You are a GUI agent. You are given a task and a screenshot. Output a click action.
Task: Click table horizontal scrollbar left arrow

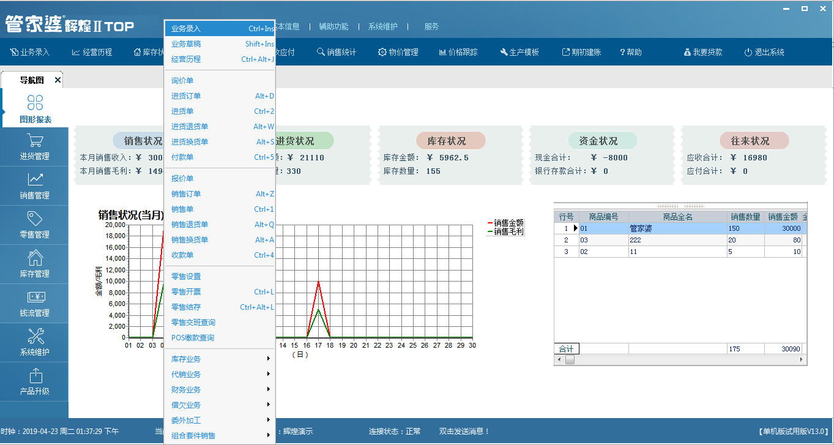pos(559,361)
